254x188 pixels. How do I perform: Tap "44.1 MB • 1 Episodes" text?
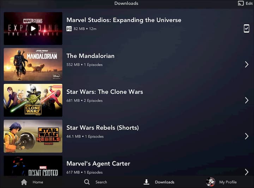pos(85,136)
